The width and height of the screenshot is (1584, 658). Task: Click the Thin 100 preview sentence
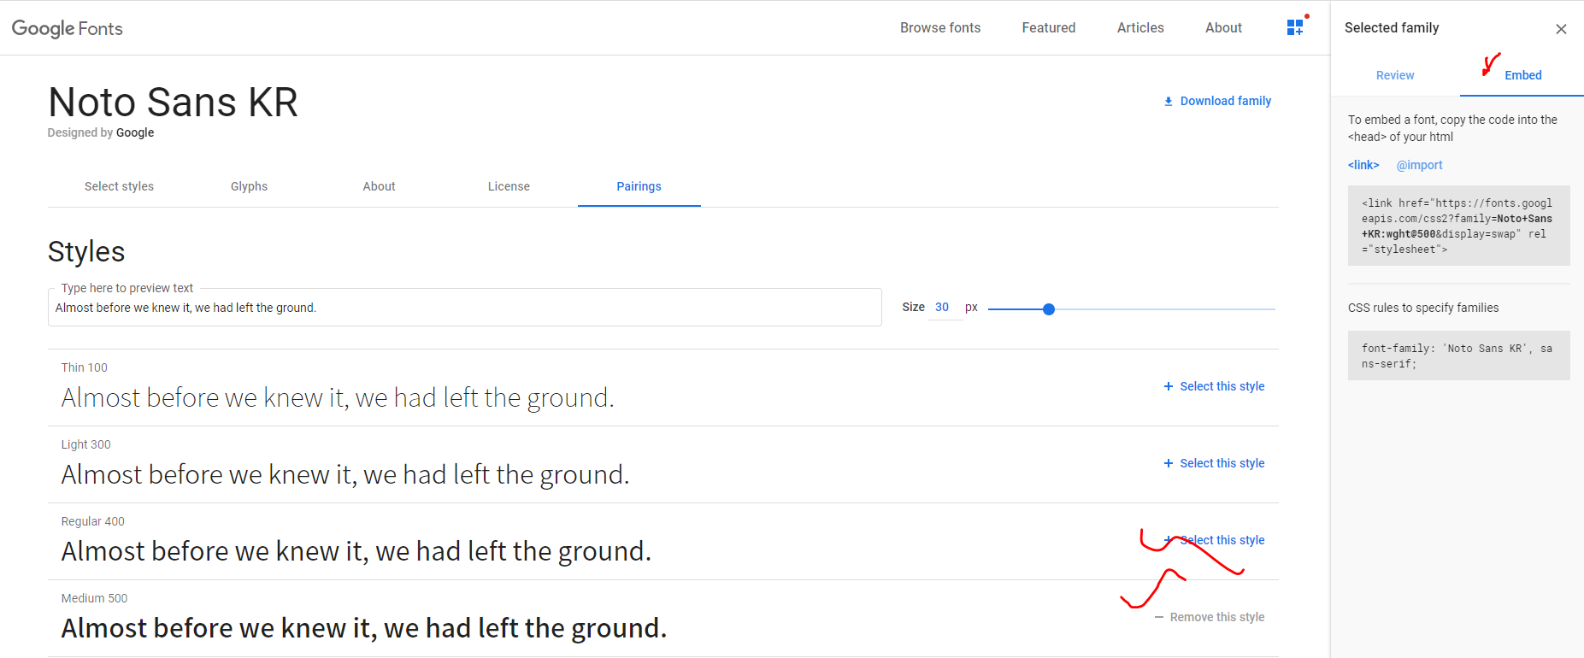click(x=338, y=398)
